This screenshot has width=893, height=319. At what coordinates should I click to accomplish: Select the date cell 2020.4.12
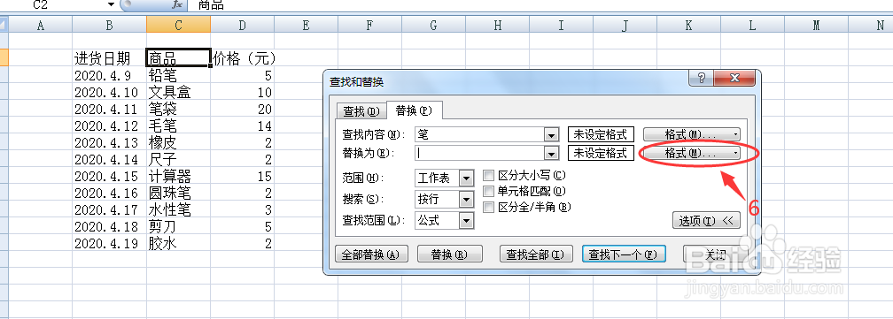point(109,125)
